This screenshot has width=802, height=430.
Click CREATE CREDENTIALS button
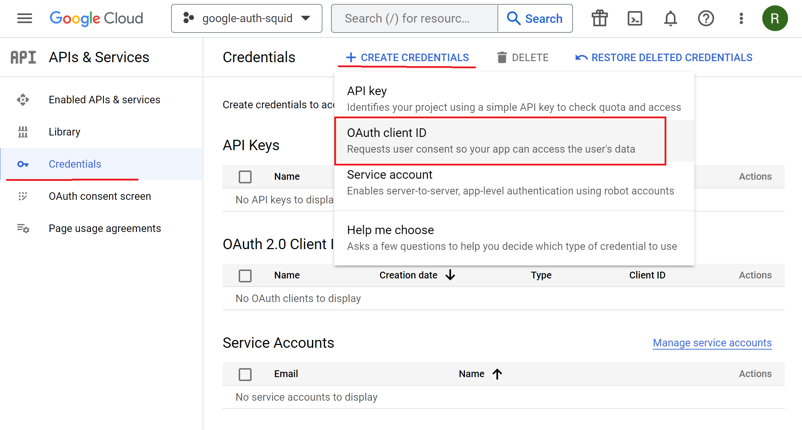(407, 58)
